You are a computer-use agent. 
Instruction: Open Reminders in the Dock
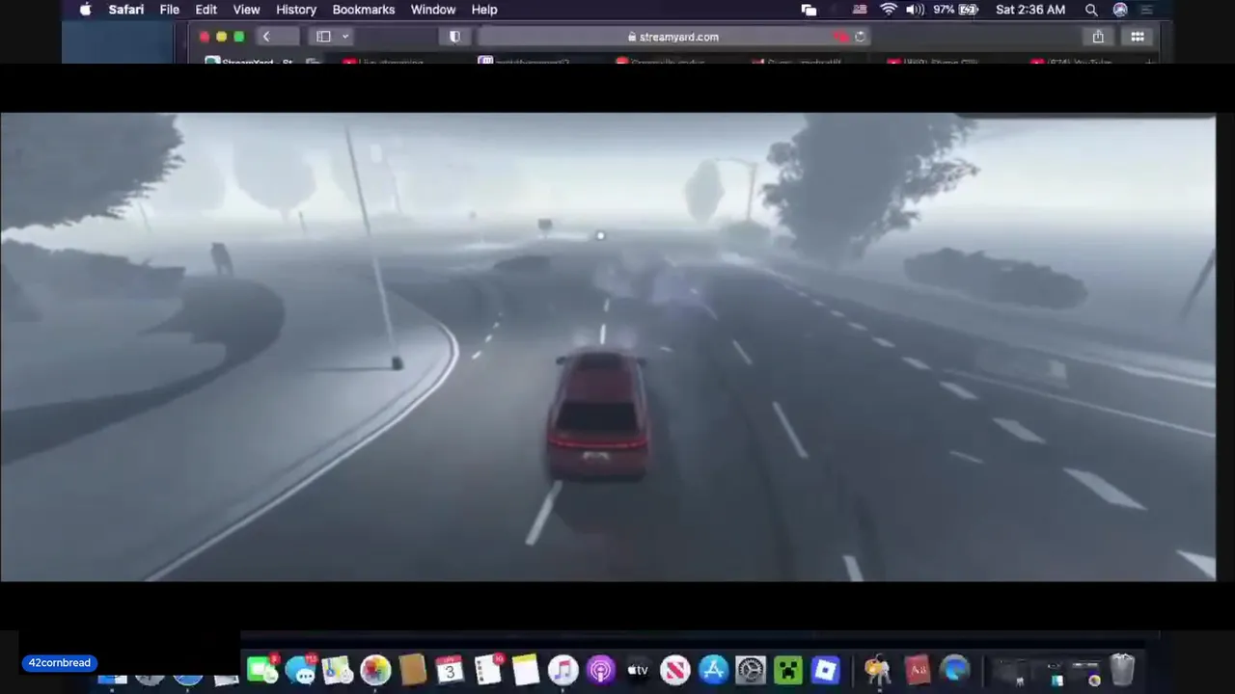[488, 669]
